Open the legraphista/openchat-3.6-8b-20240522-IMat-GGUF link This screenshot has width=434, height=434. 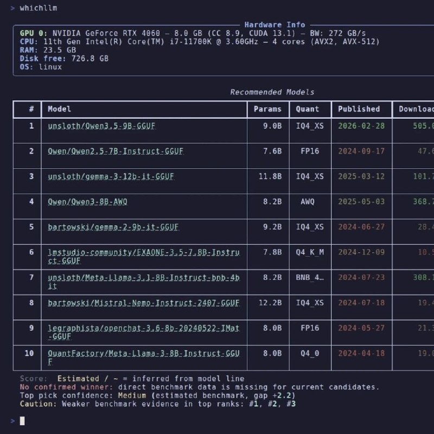(143, 333)
